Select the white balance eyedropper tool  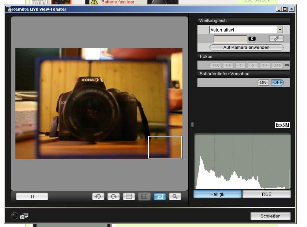(276, 38)
